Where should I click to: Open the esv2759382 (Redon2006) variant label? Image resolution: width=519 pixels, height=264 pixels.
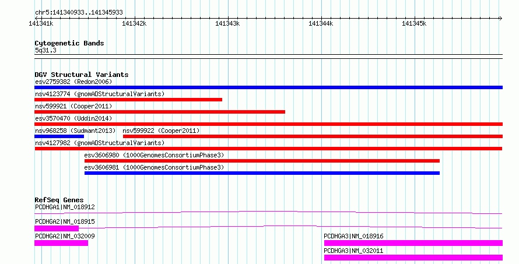(x=73, y=82)
